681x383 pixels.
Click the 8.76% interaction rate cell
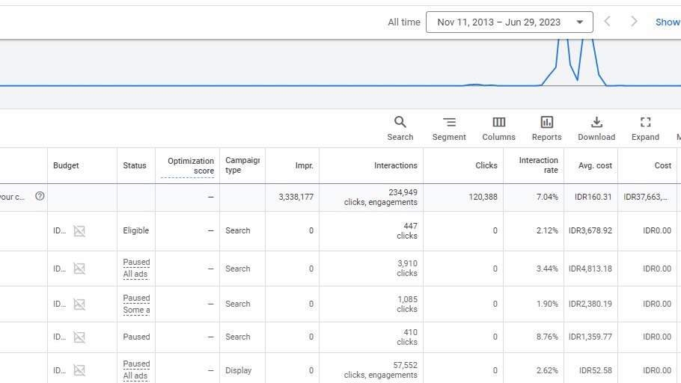point(547,337)
